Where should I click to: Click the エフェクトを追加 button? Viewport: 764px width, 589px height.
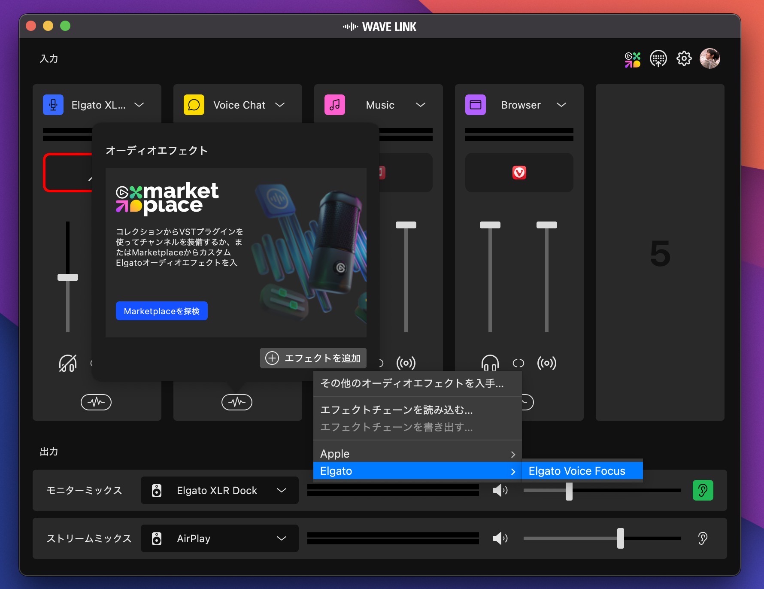tap(313, 358)
